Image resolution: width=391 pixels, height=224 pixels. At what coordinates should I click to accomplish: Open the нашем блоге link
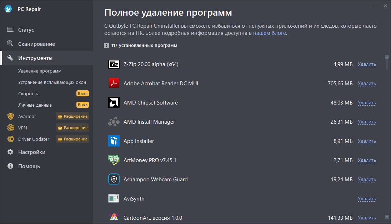click(269, 33)
